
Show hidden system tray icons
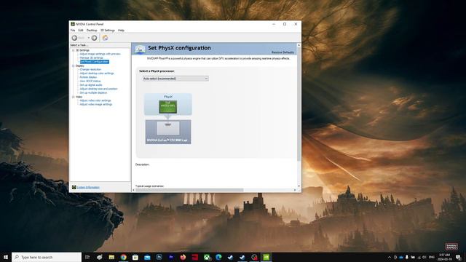tap(390, 257)
